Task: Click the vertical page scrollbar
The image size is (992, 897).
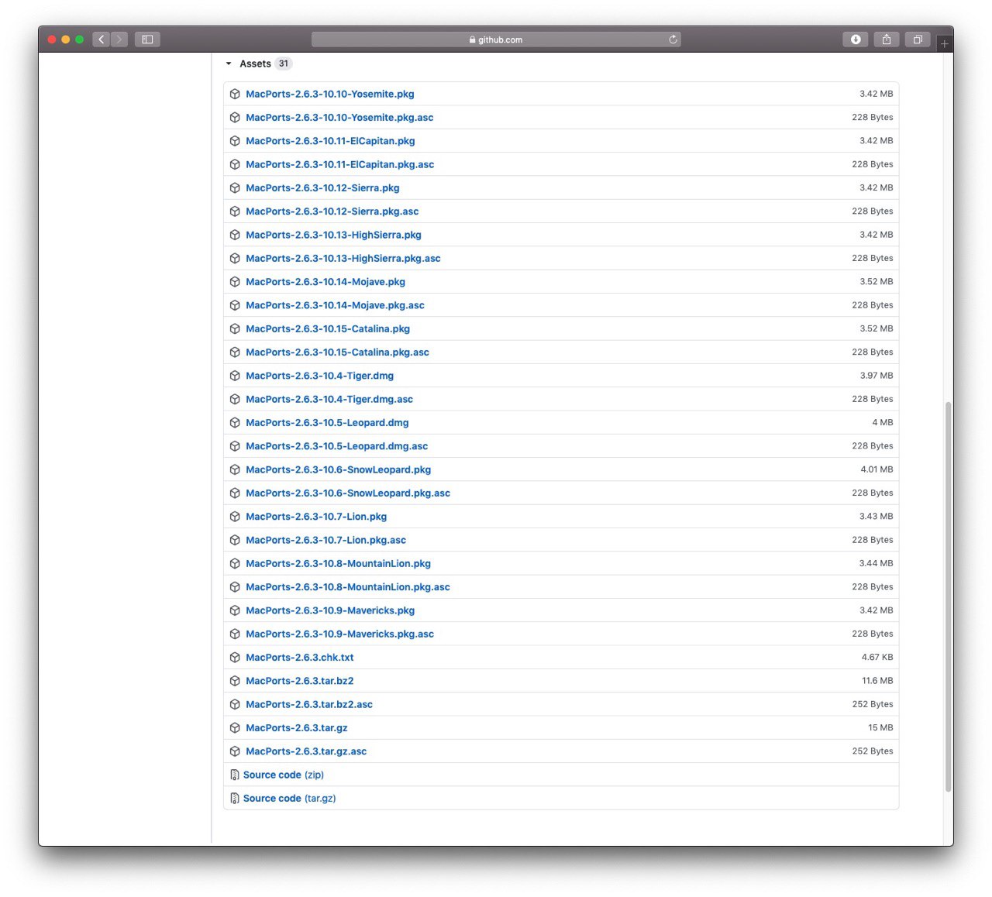Action: pyautogui.click(x=948, y=596)
